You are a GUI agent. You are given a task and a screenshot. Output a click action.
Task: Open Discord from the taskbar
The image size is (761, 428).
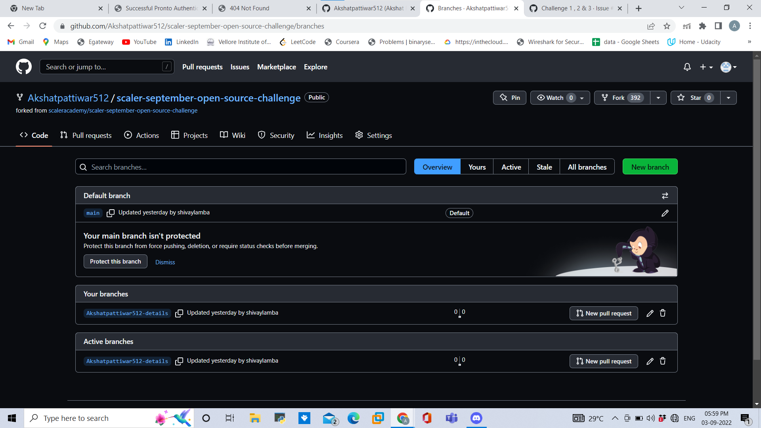(x=476, y=418)
